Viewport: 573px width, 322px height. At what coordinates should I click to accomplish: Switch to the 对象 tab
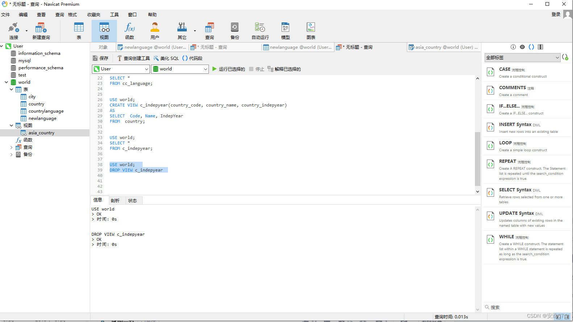[103, 47]
